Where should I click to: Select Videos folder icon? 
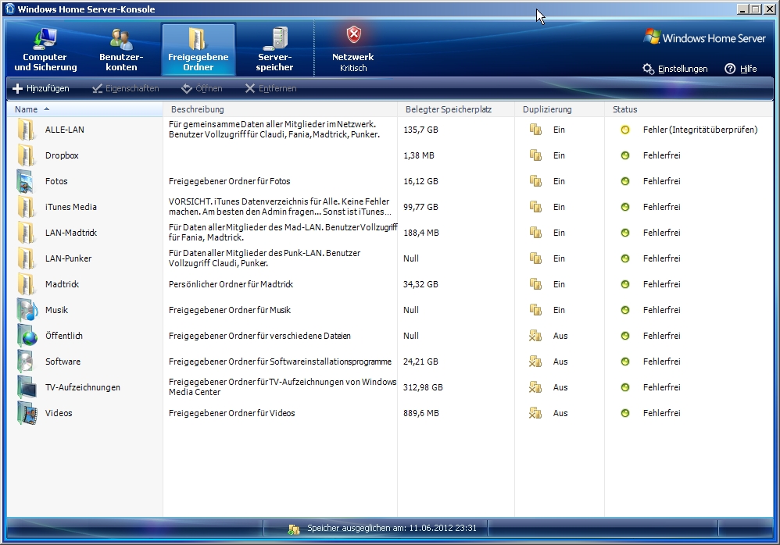pyautogui.click(x=27, y=413)
